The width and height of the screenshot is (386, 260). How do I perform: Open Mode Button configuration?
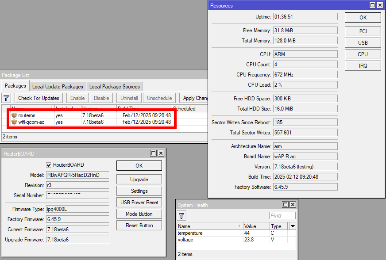pos(139,214)
